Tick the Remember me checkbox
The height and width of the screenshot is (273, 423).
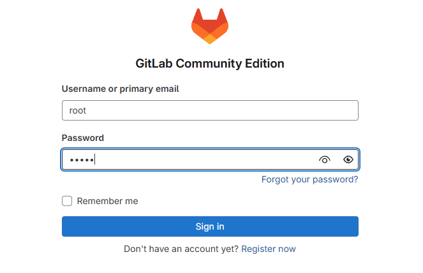click(67, 201)
